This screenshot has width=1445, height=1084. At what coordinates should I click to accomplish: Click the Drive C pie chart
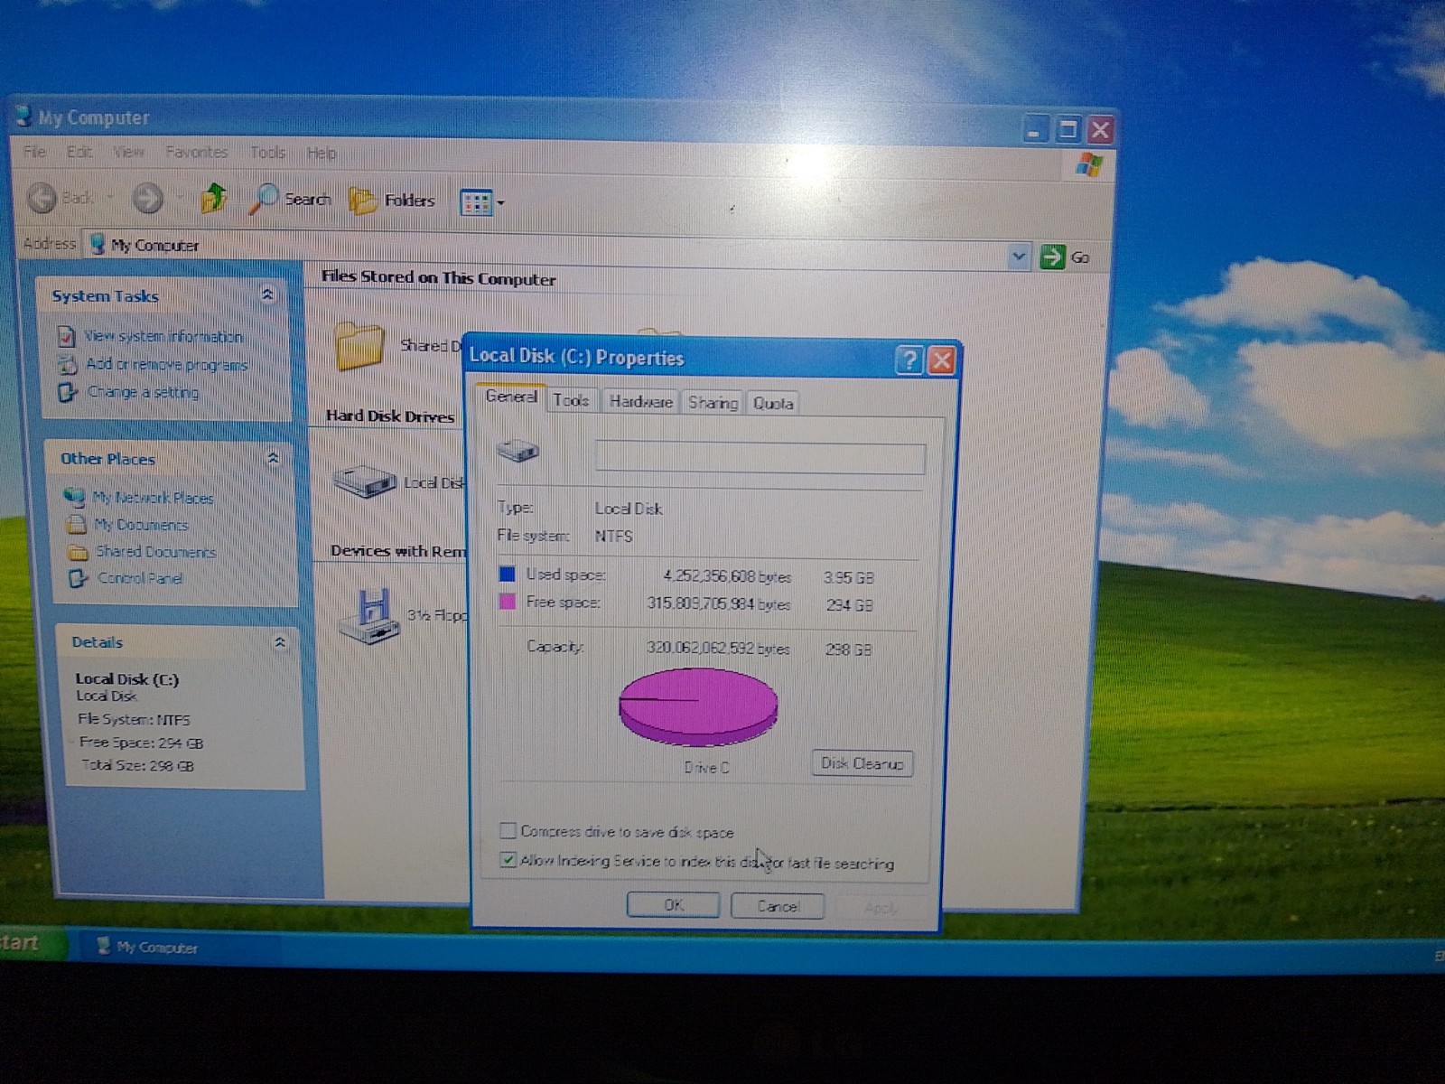click(x=698, y=706)
